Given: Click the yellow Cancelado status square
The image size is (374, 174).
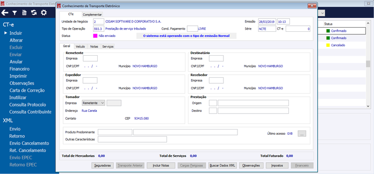Looking at the screenshot, I should click(x=328, y=45).
